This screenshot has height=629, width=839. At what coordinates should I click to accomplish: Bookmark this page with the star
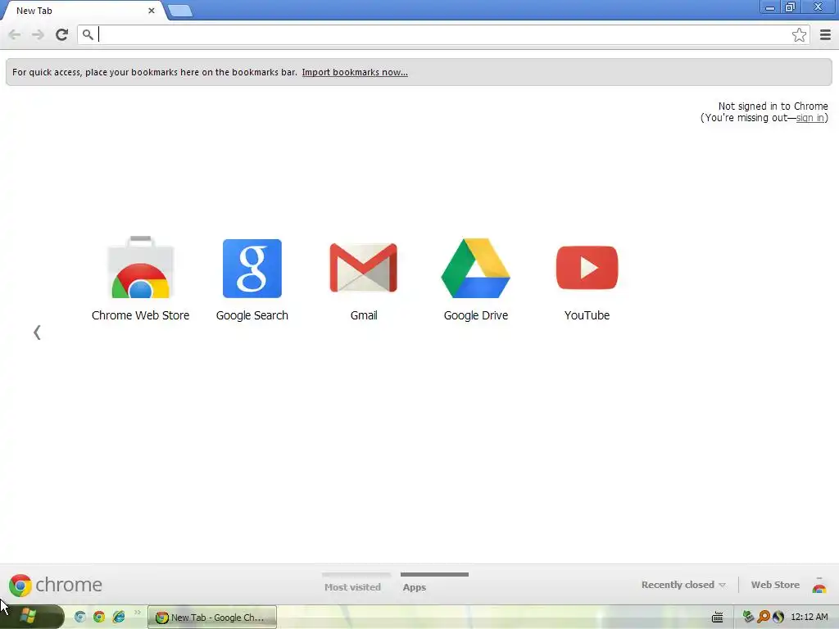(x=799, y=34)
